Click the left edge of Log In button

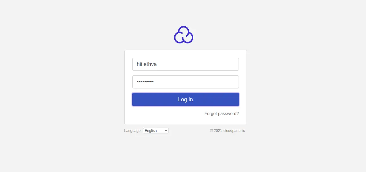pos(135,99)
